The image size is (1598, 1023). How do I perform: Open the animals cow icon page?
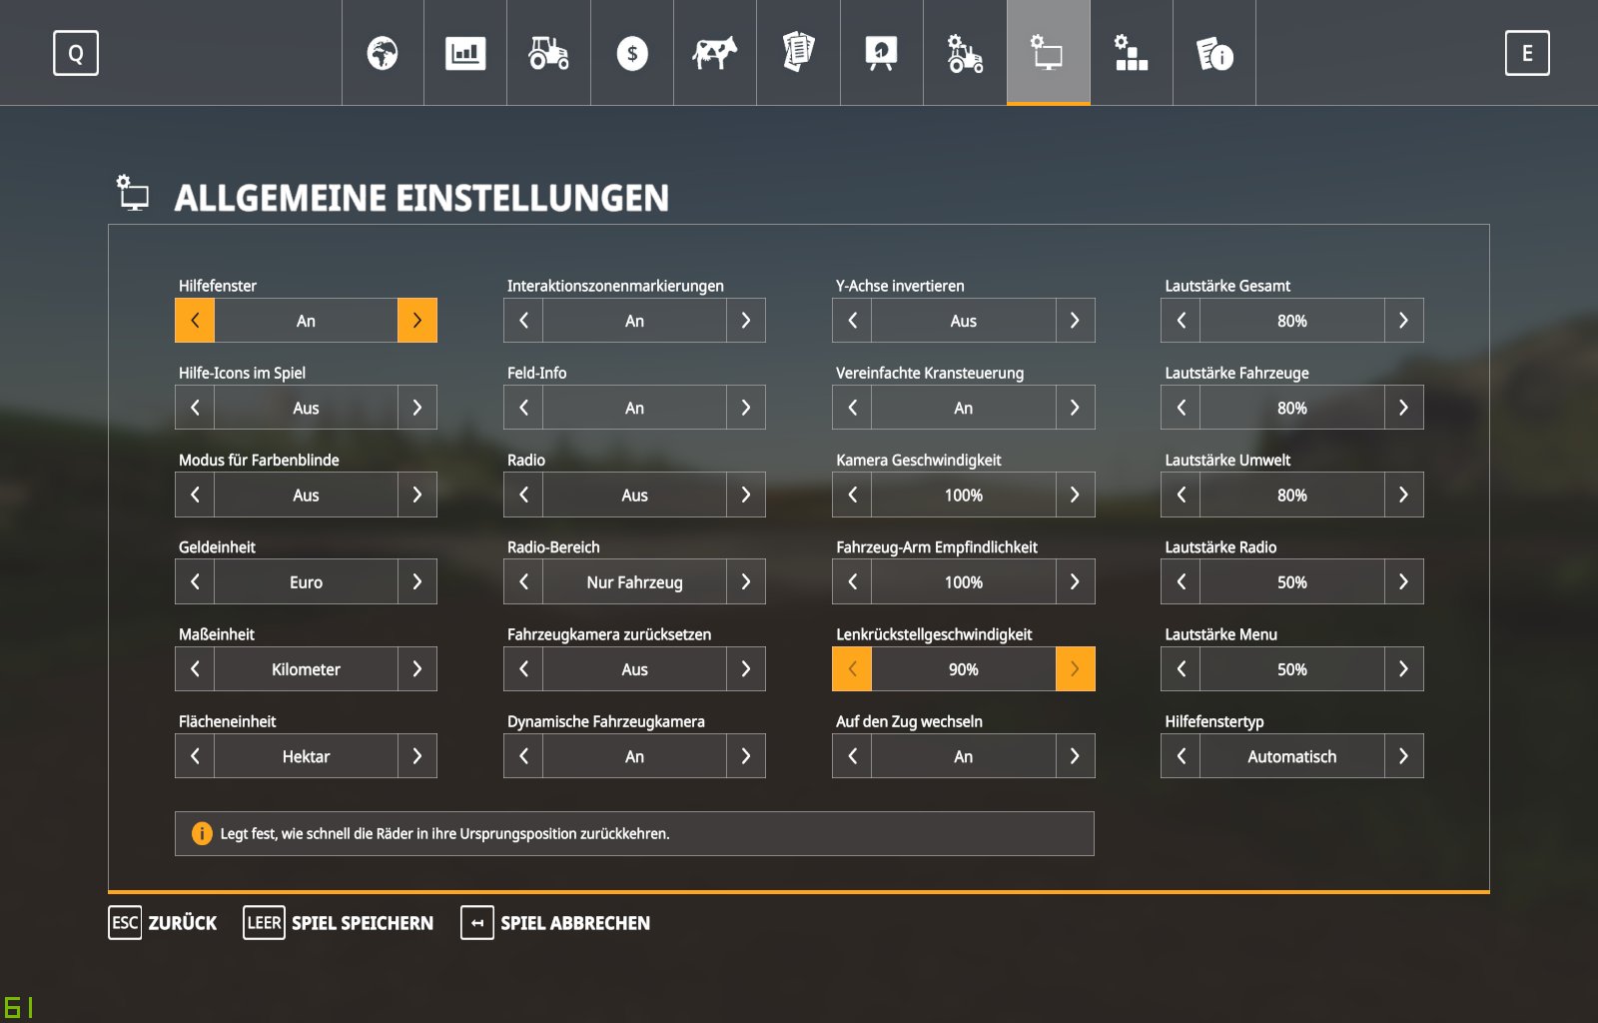pos(715,53)
